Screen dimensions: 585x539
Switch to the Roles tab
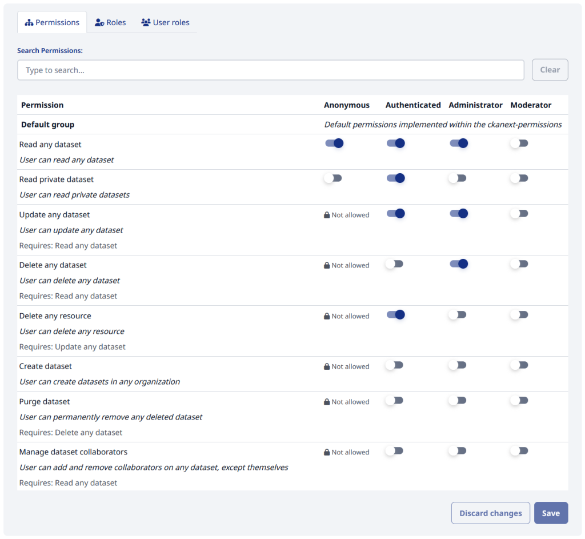pyautogui.click(x=110, y=22)
